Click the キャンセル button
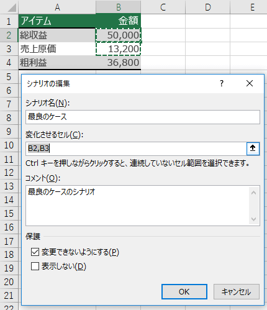267x310 pixels. (237, 291)
